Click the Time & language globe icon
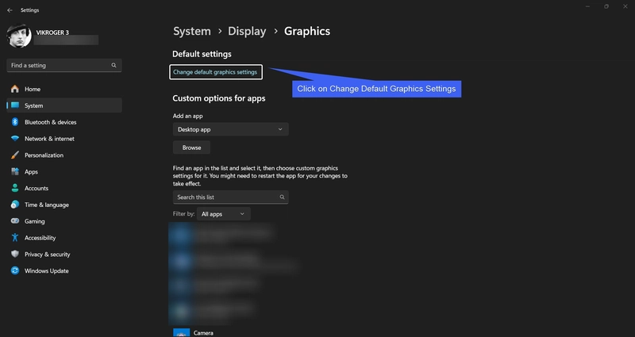The height and width of the screenshot is (337, 635). point(15,205)
